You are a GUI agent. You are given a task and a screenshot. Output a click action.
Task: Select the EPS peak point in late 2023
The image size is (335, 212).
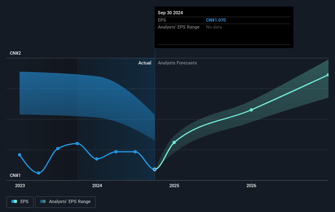tap(78, 144)
